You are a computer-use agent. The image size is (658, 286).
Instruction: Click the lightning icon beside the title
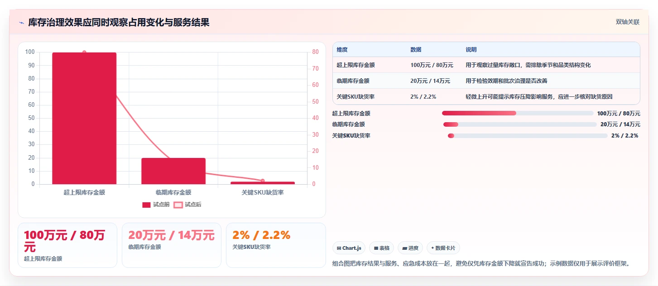(x=21, y=23)
